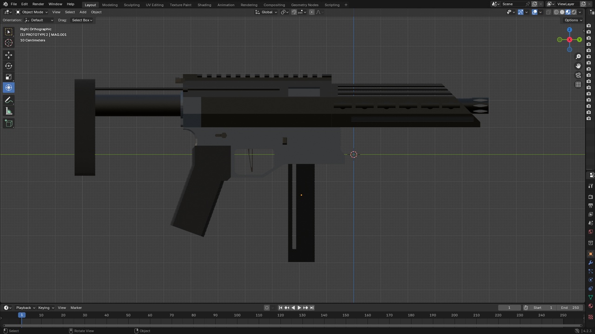Open the Material properties tab
The width and height of the screenshot is (595, 334).
(591, 306)
